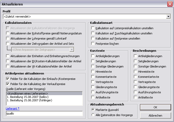Open the Ohne Anpassen der Zeitgruppe dropdown
This screenshot has height=122, width=174.
coord(72,50)
